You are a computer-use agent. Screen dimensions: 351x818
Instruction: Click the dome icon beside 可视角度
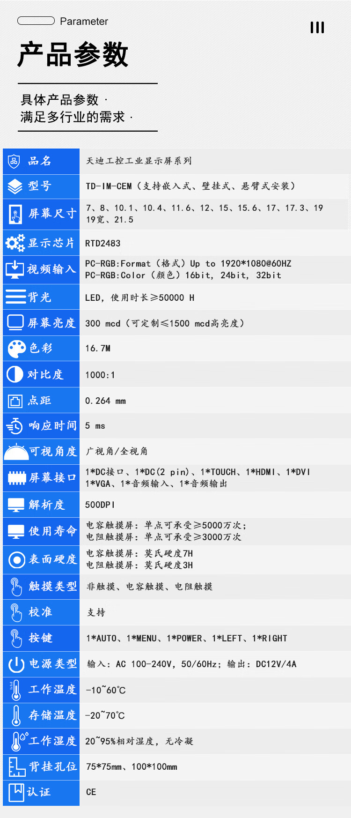pyautogui.click(x=16, y=452)
